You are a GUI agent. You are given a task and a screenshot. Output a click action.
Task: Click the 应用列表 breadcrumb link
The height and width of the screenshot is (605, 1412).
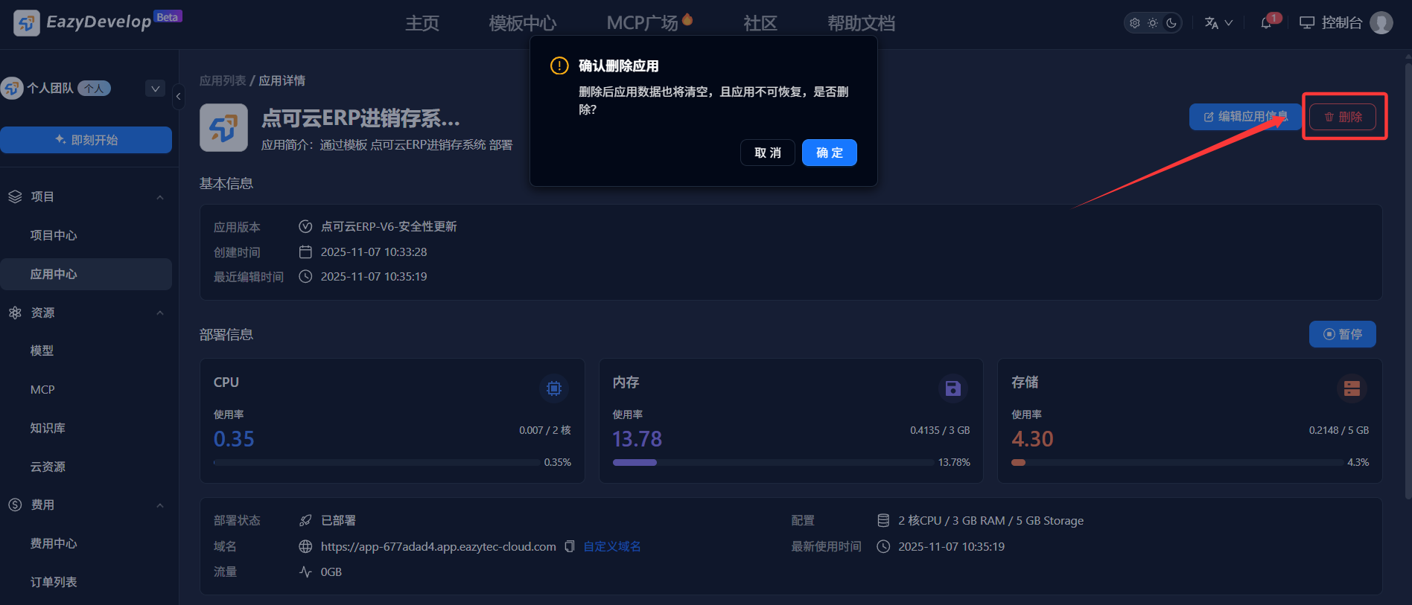click(223, 80)
